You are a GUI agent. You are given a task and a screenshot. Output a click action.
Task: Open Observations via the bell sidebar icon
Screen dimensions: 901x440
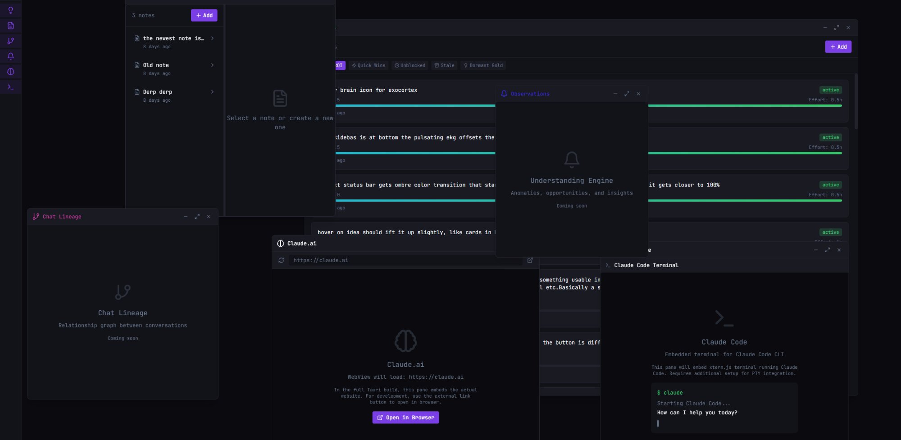(10, 56)
